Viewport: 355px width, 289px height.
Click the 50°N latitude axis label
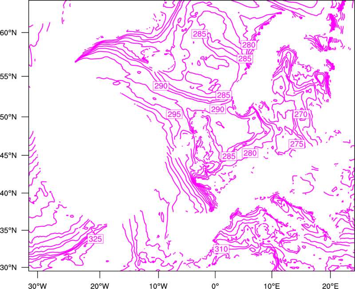click(8, 117)
